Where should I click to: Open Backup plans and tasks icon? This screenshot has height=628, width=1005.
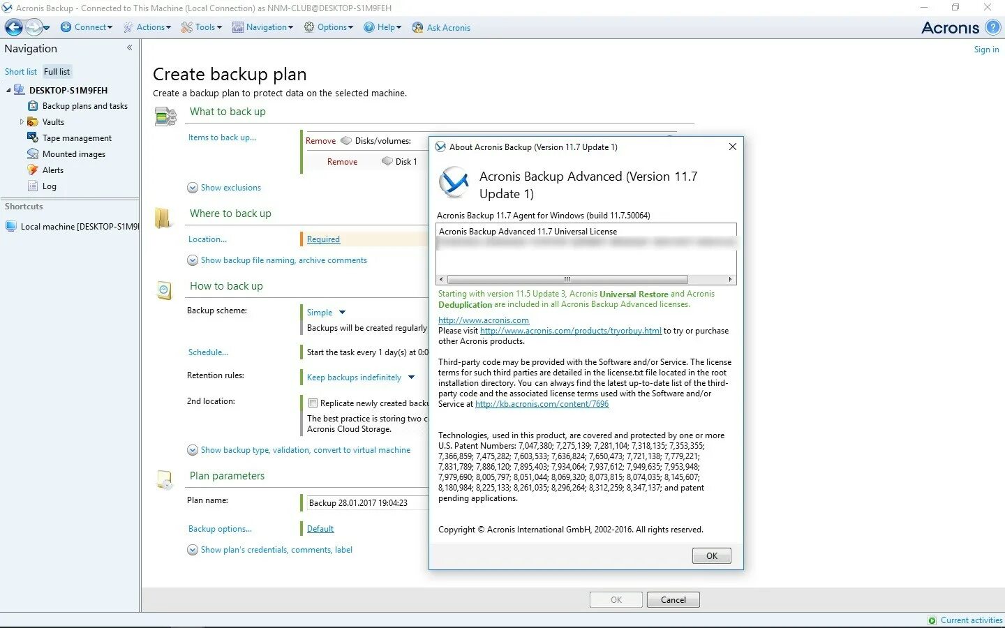coord(32,106)
